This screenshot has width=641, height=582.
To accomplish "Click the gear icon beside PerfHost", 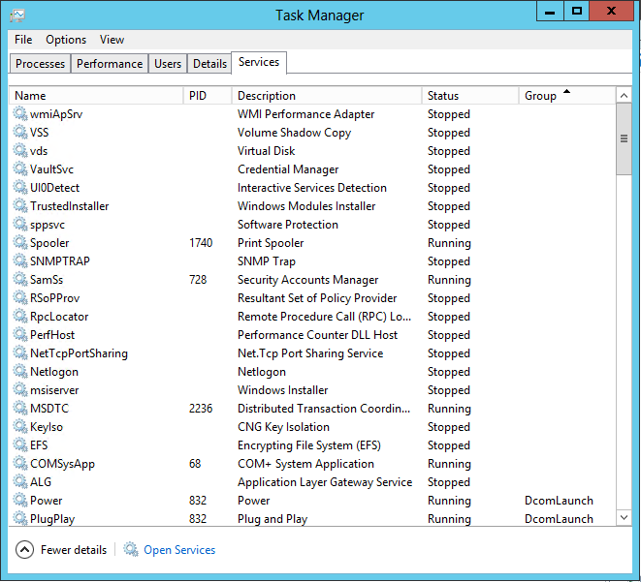I will (20, 333).
